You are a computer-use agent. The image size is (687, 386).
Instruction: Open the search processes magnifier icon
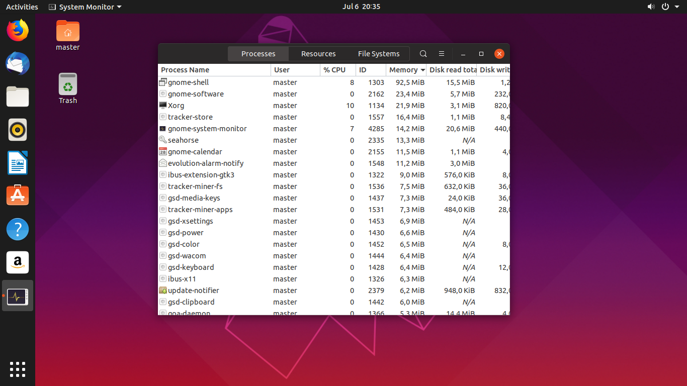coord(423,54)
